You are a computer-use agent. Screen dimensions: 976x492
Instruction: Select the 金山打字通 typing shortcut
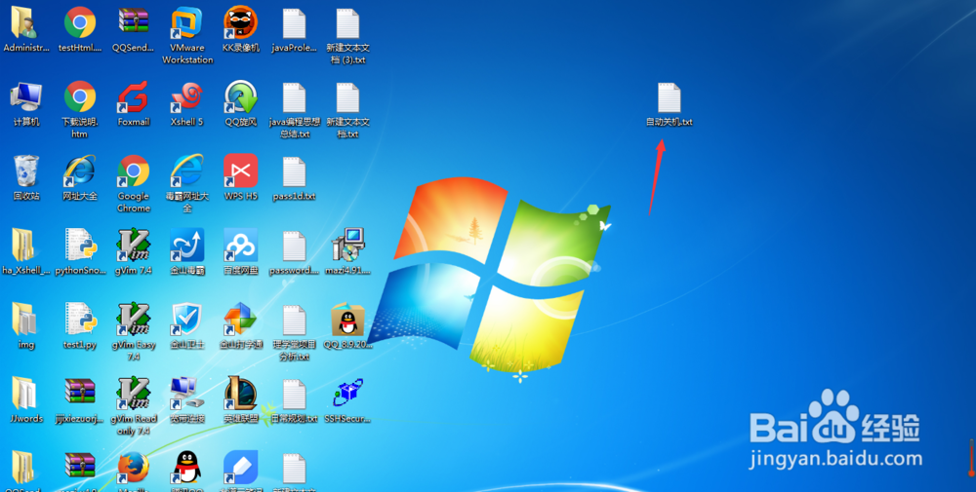pyautogui.click(x=241, y=326)
